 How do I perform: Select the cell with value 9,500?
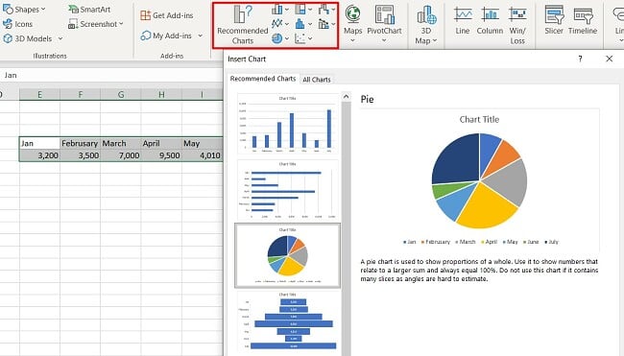(161, 155)
